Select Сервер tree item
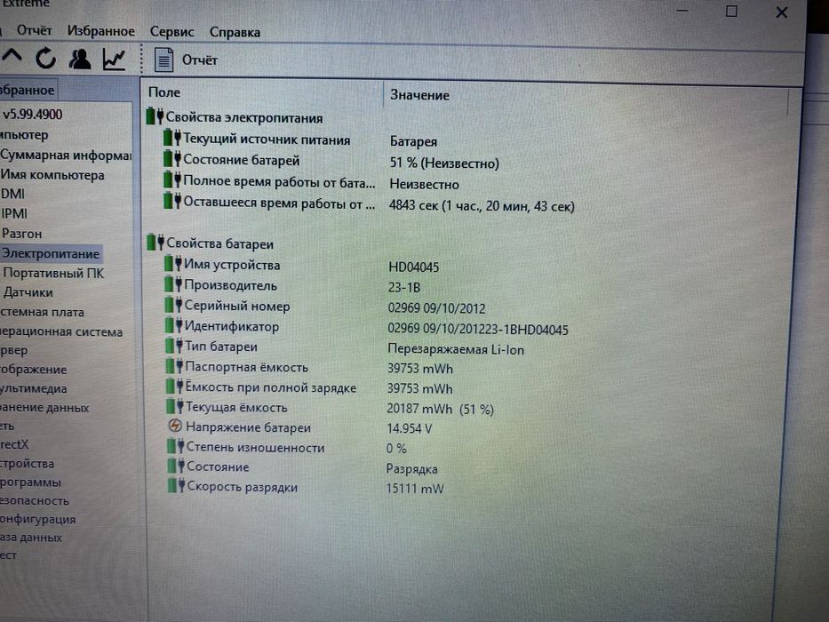 click(x=13, y=350)
